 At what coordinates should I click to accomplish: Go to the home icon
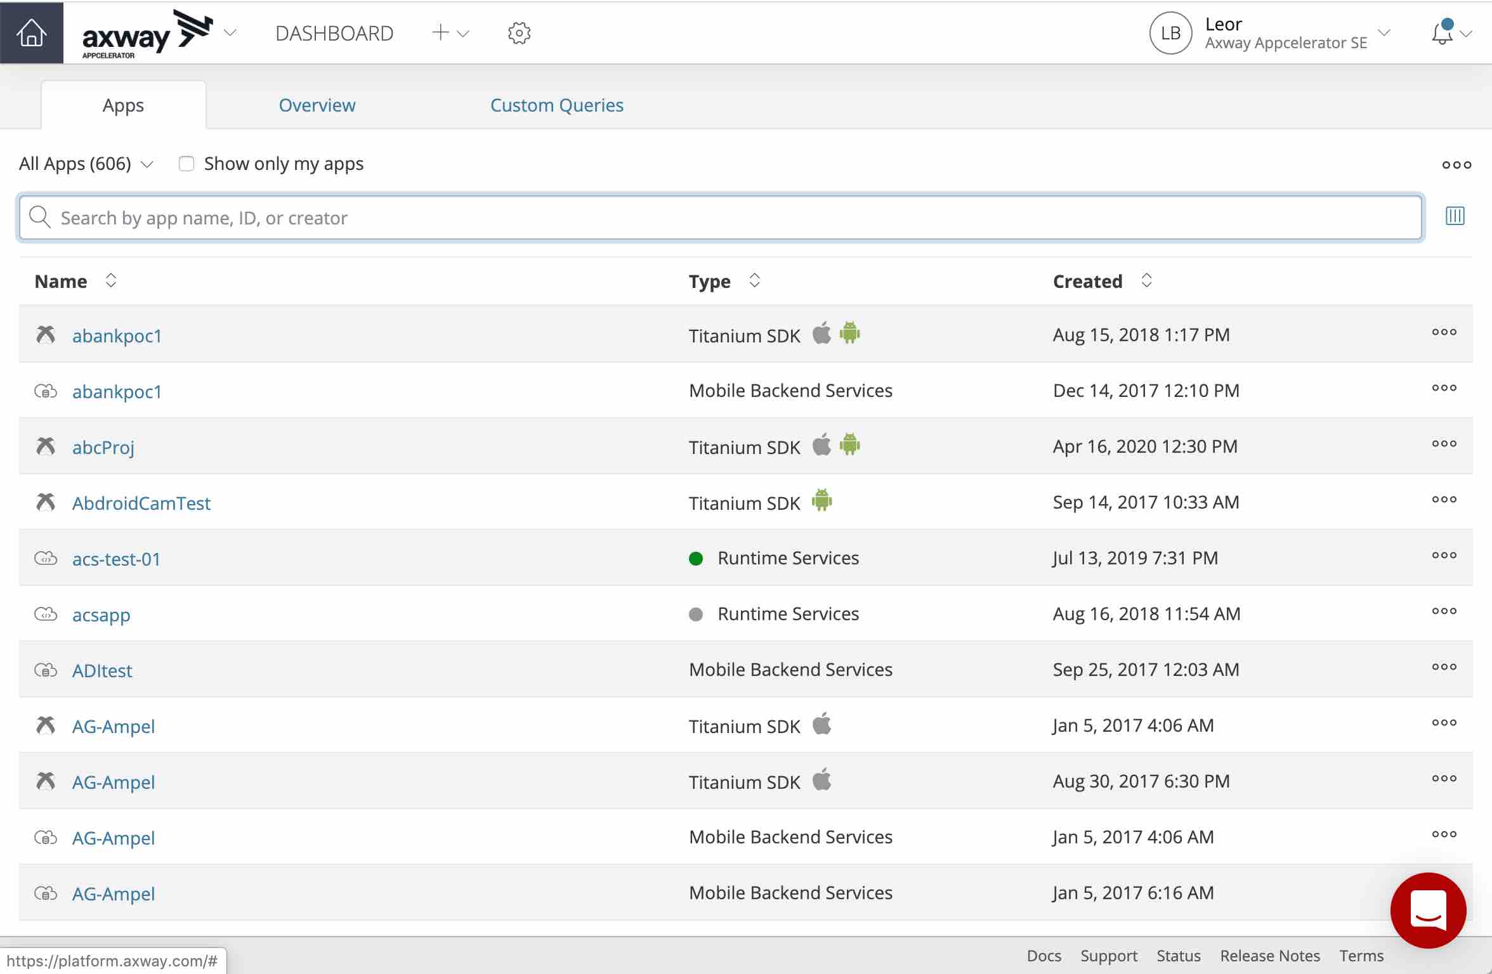point(32,32)
